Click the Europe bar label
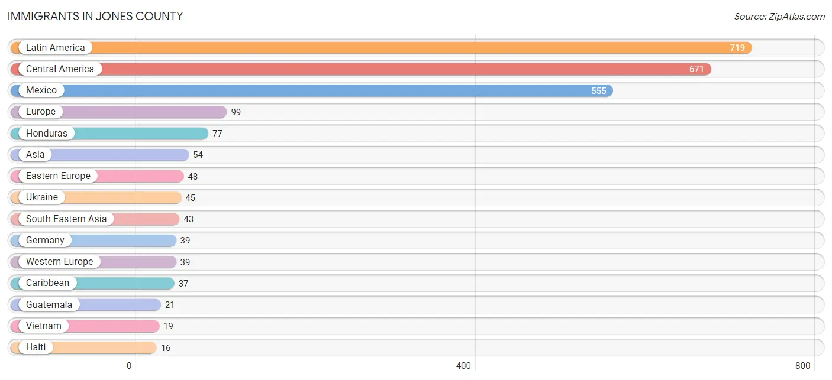The image size is (832, 380). coord(41,112)
